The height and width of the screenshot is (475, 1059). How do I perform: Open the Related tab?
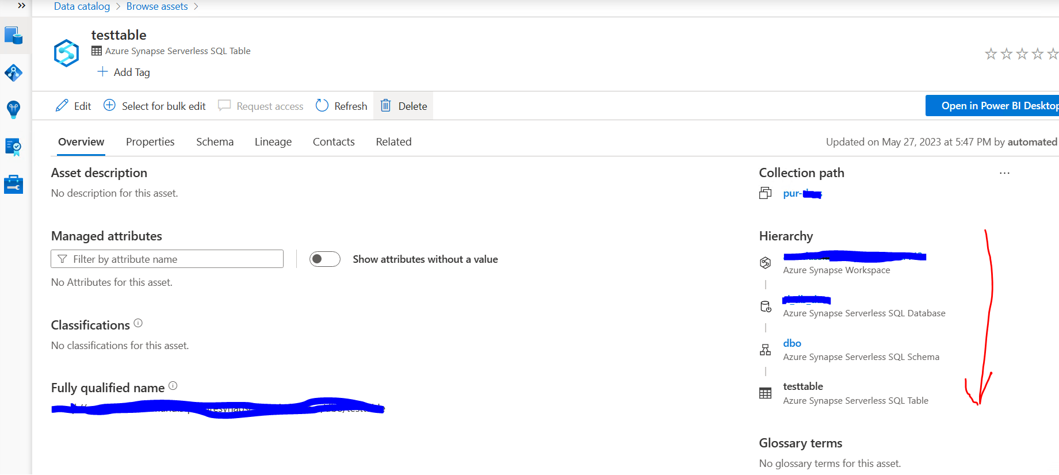click(393, 142)
